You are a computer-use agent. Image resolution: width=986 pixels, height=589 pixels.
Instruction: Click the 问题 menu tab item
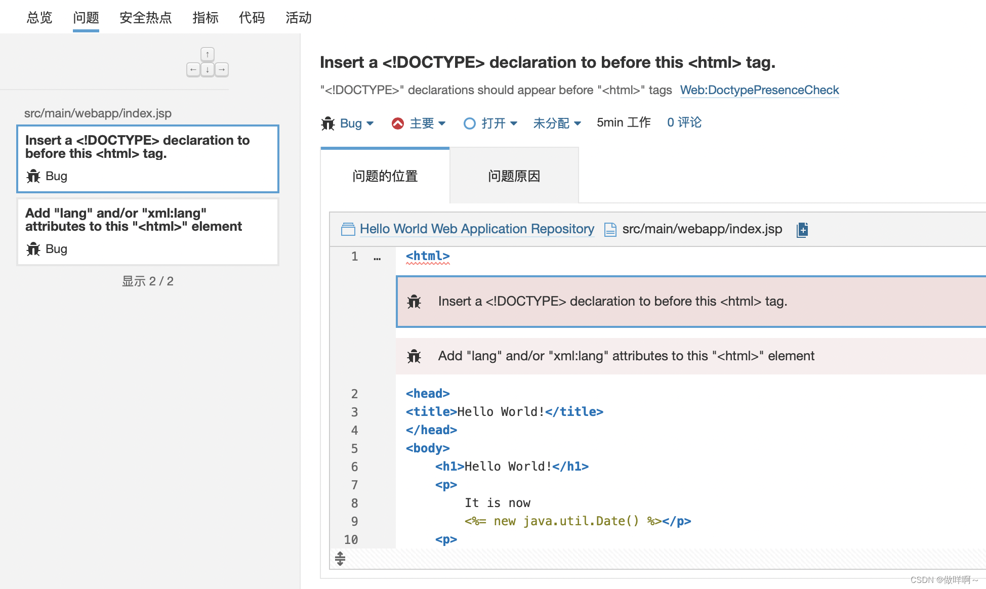click(x=86, y=18)
